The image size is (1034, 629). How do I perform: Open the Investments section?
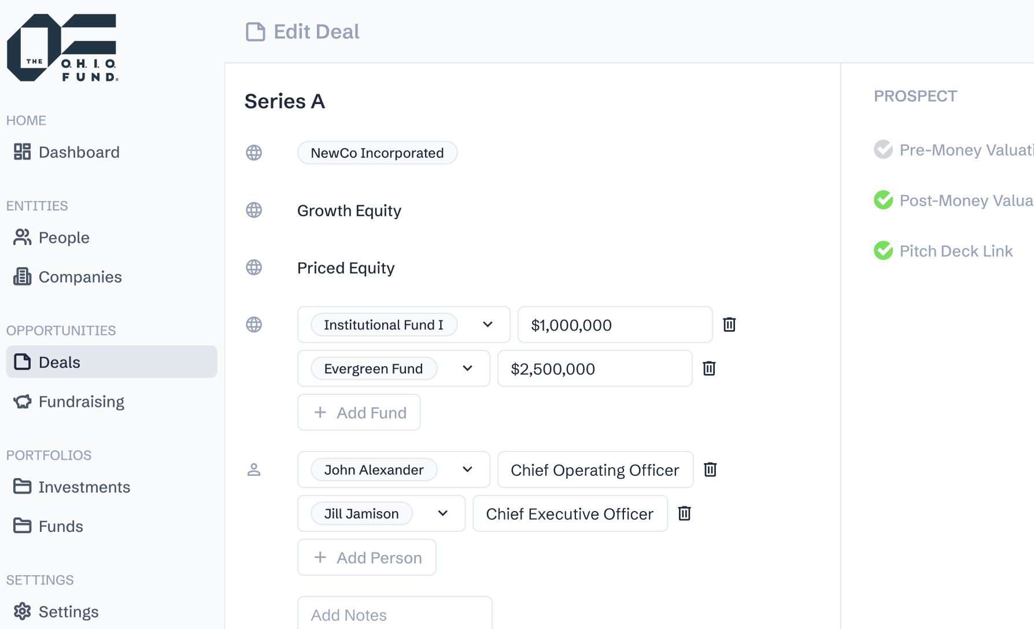(84, 487)
